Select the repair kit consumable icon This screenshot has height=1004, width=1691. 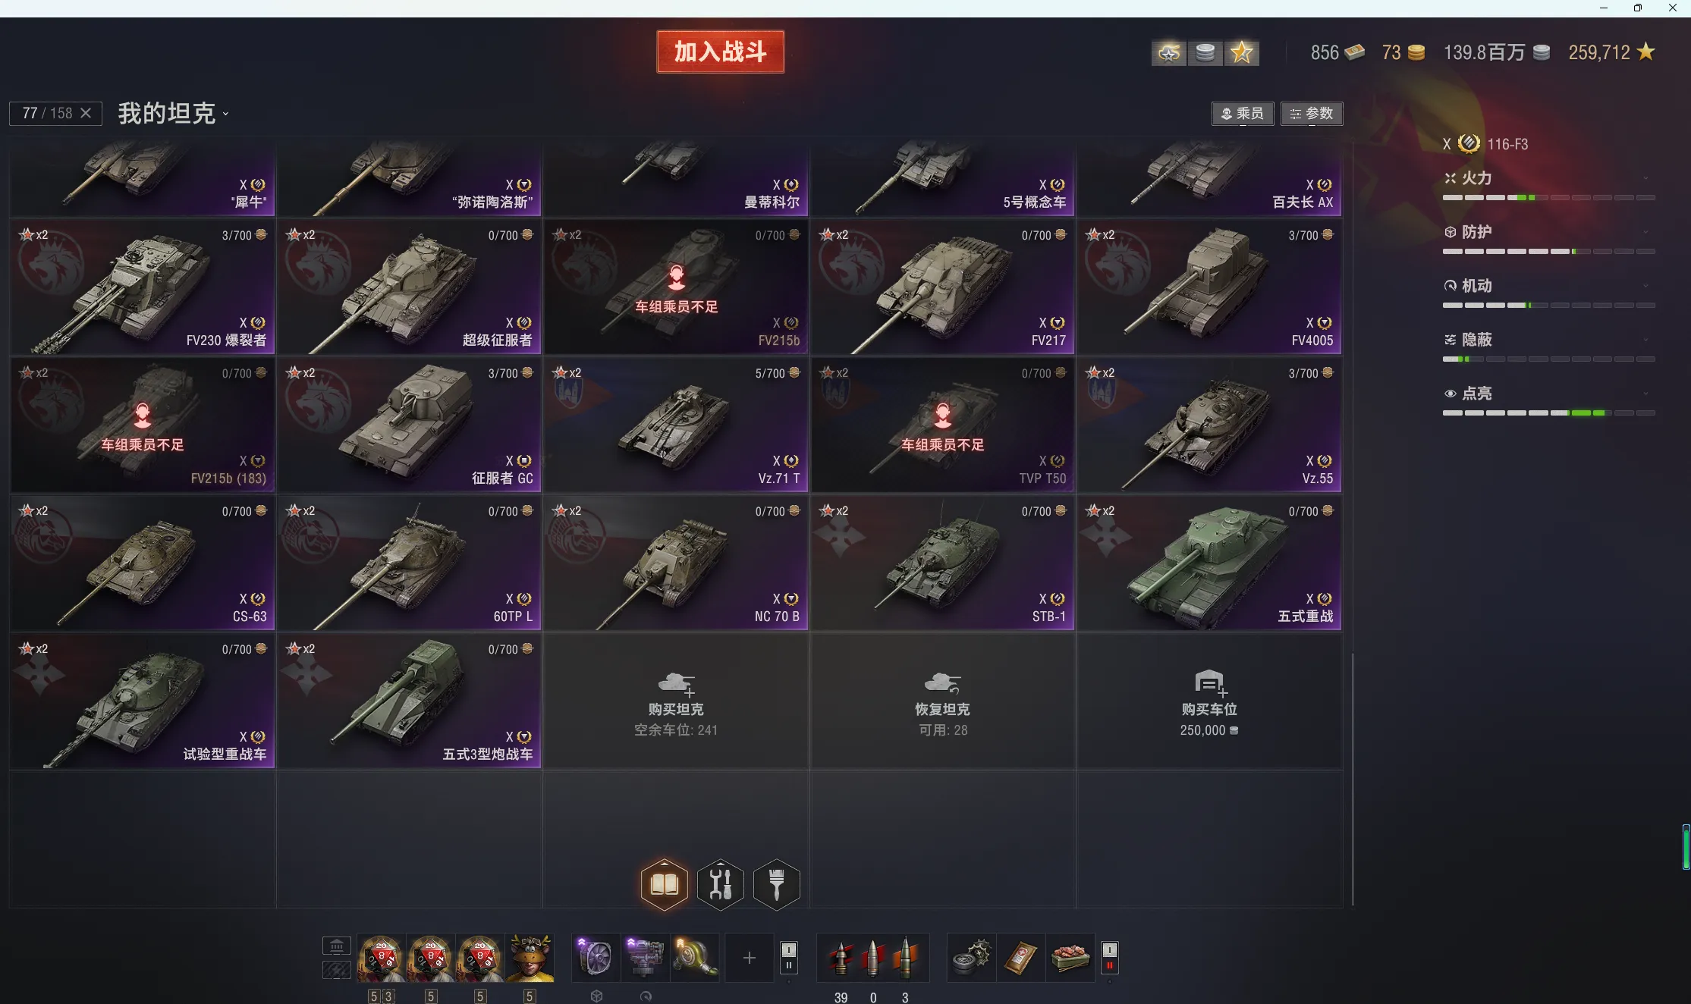click(972, 957)
